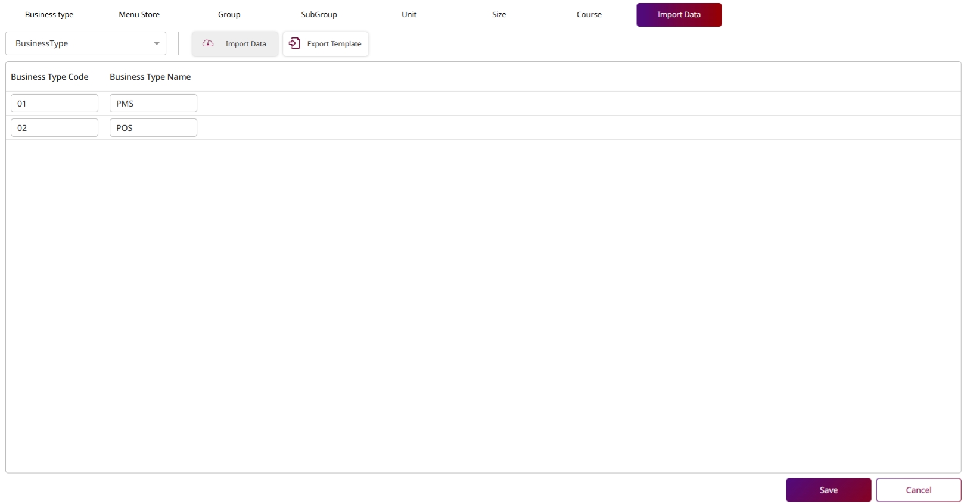Edit the code field containing 02
Viewport: 967px width, 504px height.
click(x=54, y=128)
